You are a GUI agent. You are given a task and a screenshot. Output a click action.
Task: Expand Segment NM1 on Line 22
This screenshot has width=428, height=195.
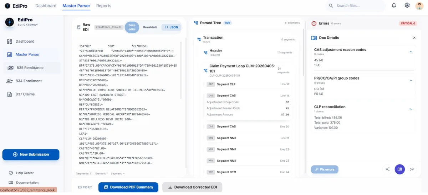pyautogui.click(x=248, y=150)
